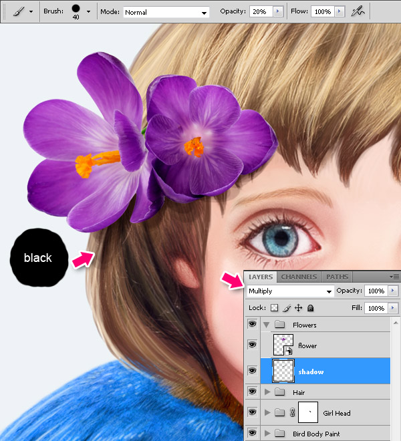
Task: Click the lock all padlock icon
Action: click(310, 308)
